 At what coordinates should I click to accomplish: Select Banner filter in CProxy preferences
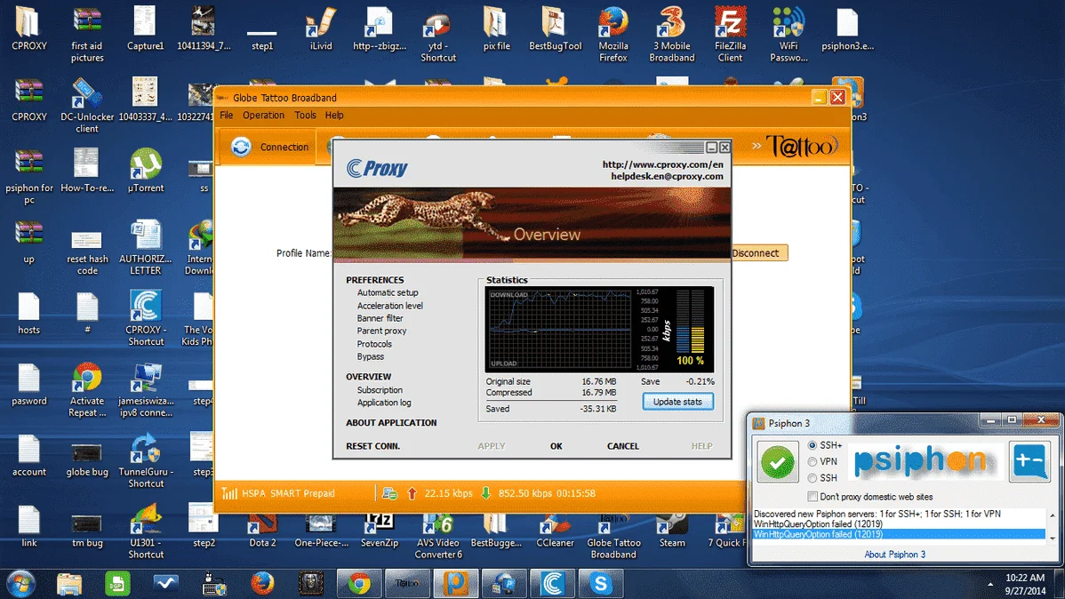tap(380, 318)
